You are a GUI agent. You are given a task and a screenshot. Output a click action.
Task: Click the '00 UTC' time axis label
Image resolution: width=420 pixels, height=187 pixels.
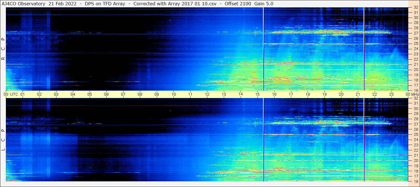tap(11, 94)
